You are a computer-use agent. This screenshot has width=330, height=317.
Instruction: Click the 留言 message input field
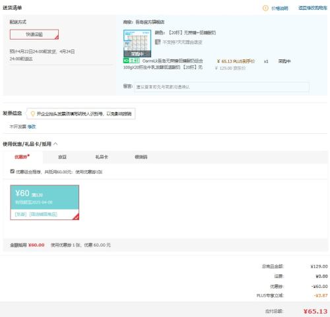coord(222,87)
